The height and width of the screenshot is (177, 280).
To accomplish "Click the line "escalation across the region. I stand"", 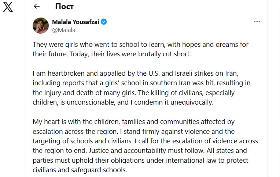I will click(134, 131).
